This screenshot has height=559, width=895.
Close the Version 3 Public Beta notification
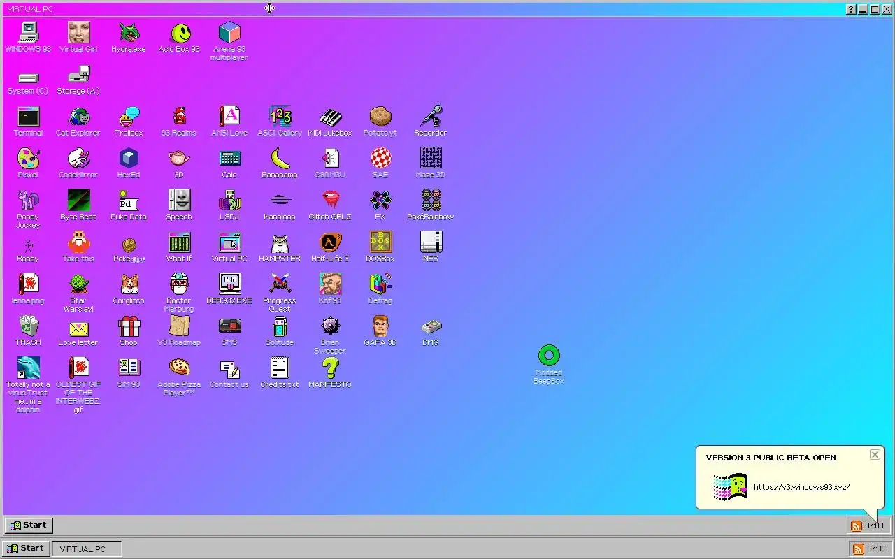point(875,455)
